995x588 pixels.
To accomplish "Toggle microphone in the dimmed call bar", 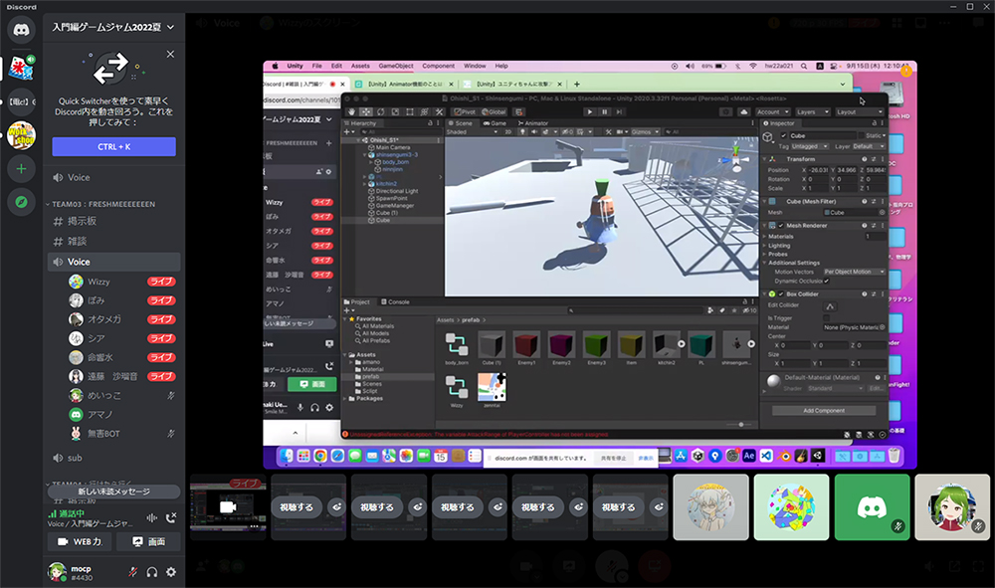I will pos(612,566).
